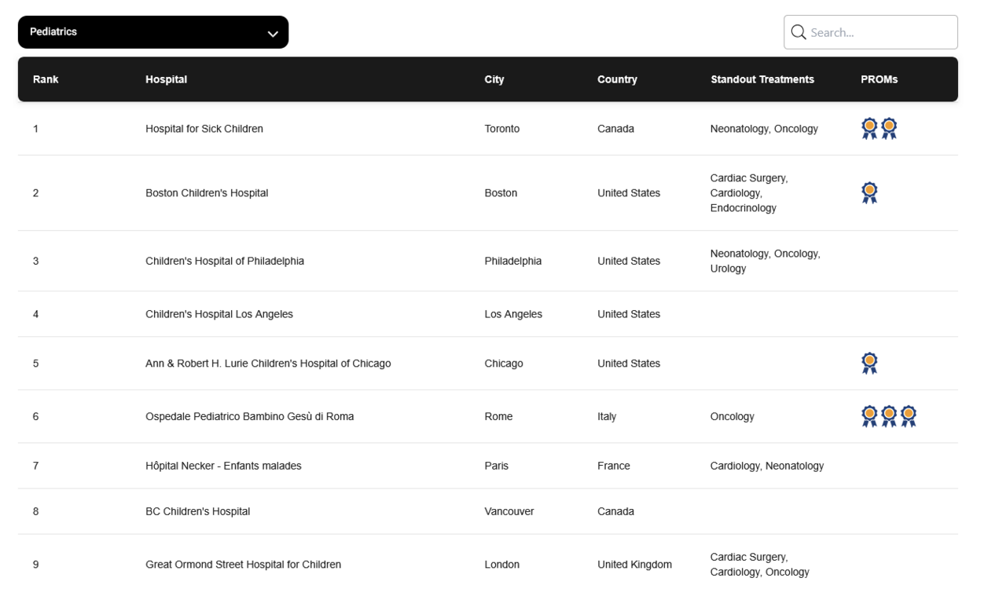Click the City column header
This screenshot has width=1006, height=589.
tap(494, 79)
